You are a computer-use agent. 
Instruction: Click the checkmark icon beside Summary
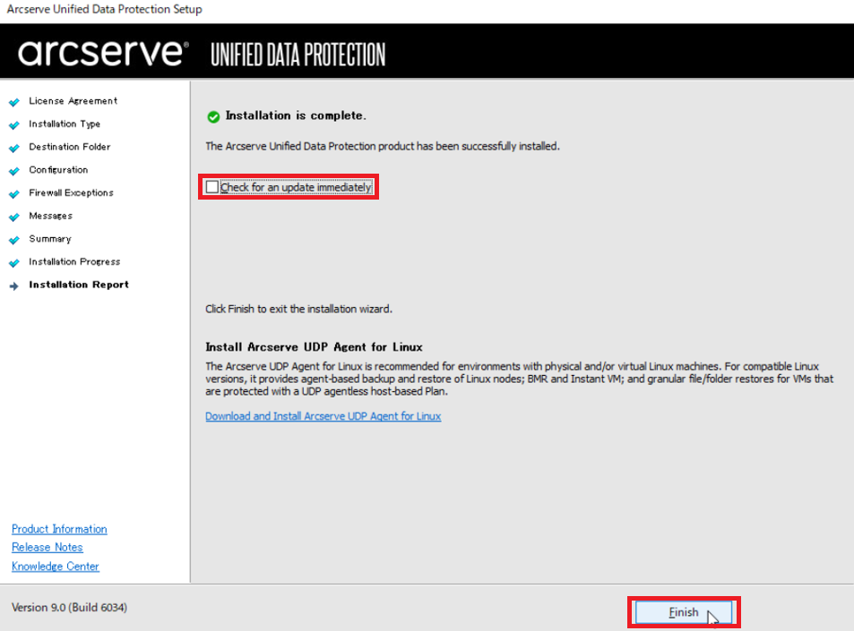[14, 240]
